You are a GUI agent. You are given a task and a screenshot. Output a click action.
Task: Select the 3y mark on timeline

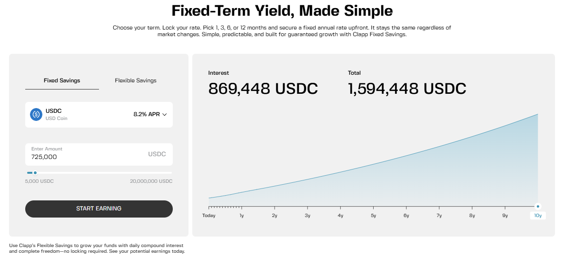point(307,216)
